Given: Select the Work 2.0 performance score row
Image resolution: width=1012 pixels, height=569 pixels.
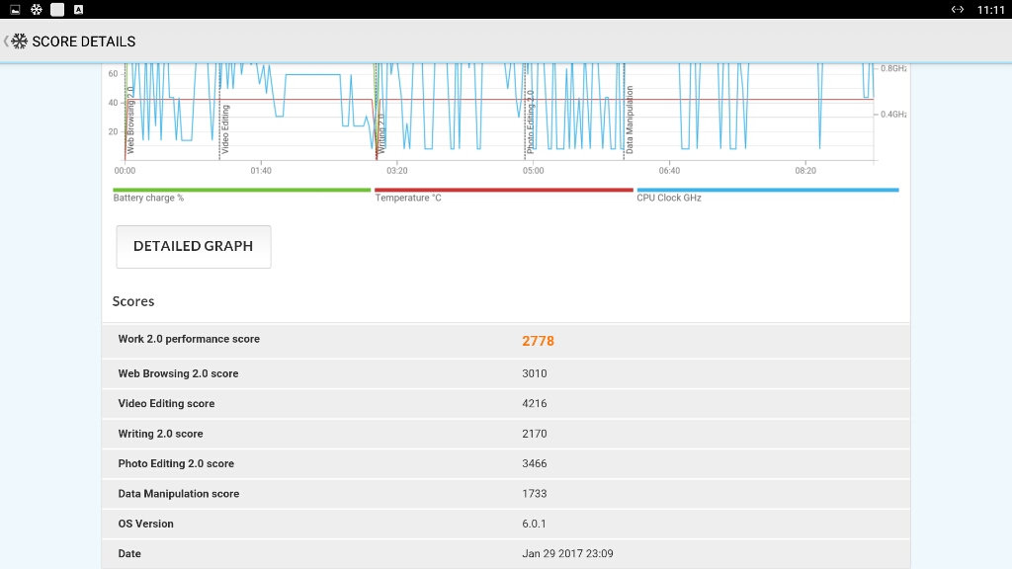Looking at the screenshot, I should [x=506, y=341].
